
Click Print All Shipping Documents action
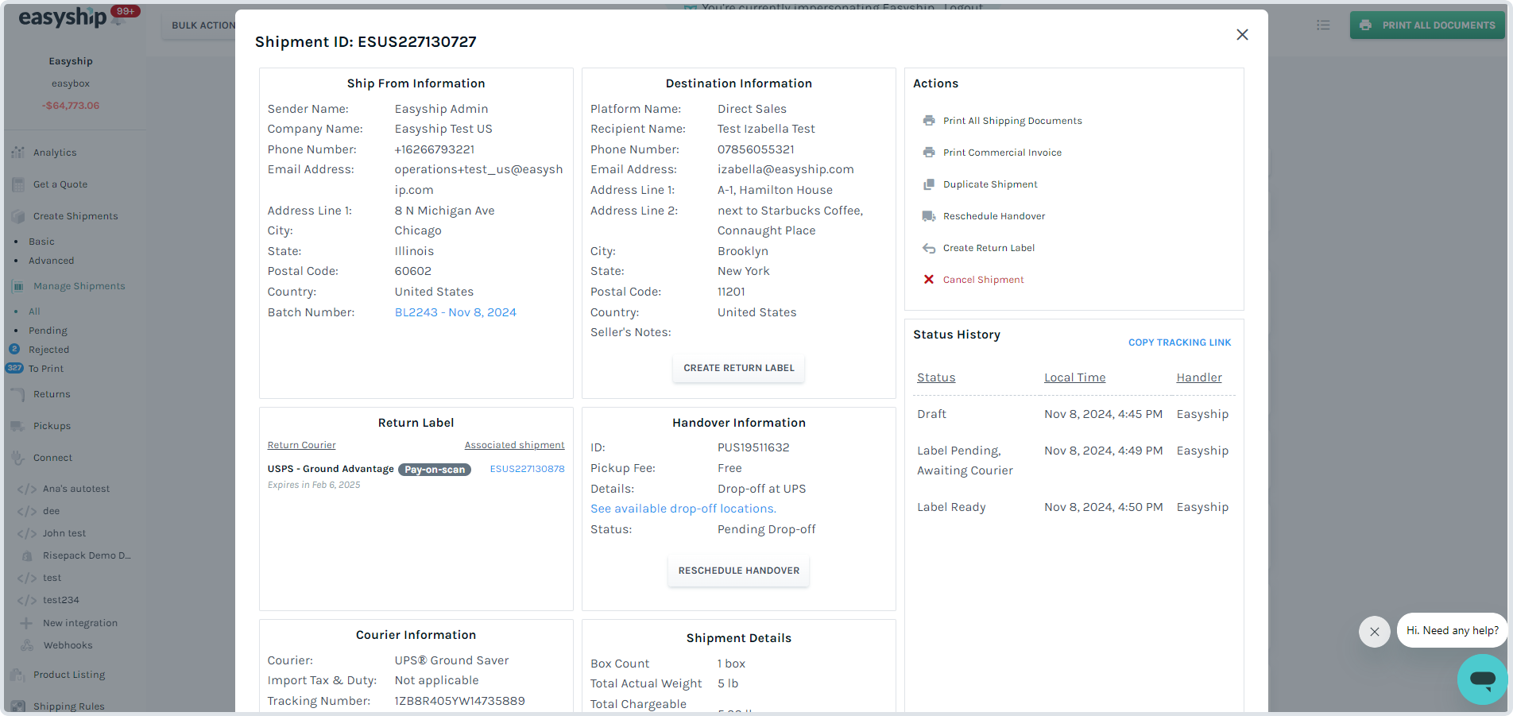pos(1012,121)
